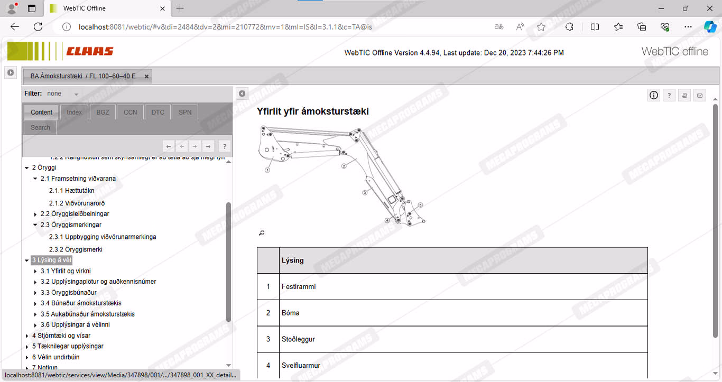Open help with the question mark icon
The width and height of the screenshot is (722, 382).
coord(669,95)
